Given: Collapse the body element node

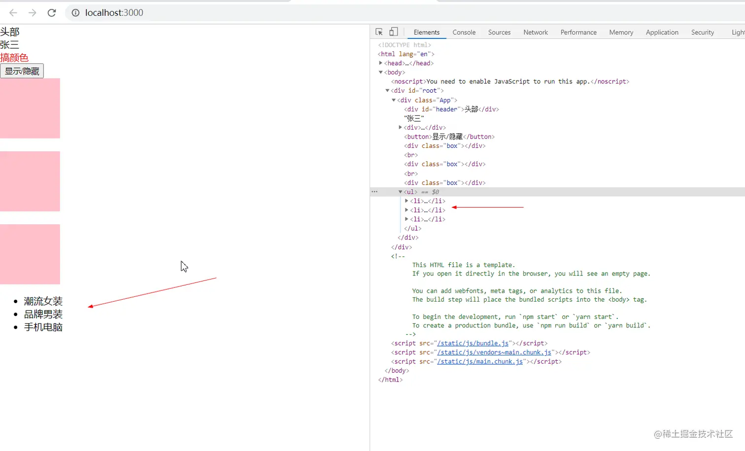Looking at the screenshot, I should (380, 72).
